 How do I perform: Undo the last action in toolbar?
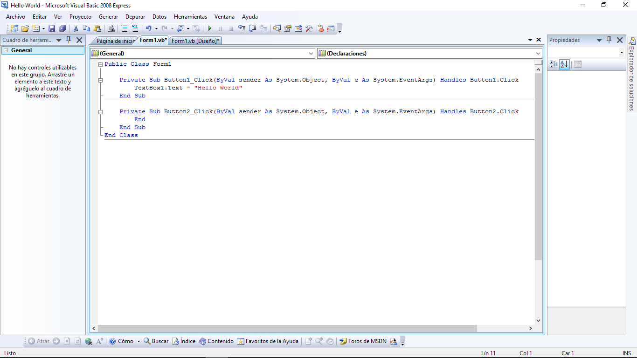pos(148,28)
